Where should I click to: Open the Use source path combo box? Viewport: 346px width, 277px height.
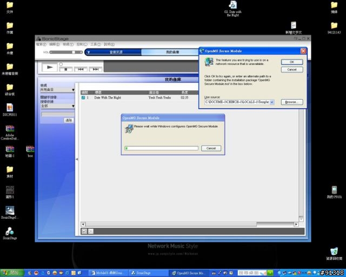point(272,102)
